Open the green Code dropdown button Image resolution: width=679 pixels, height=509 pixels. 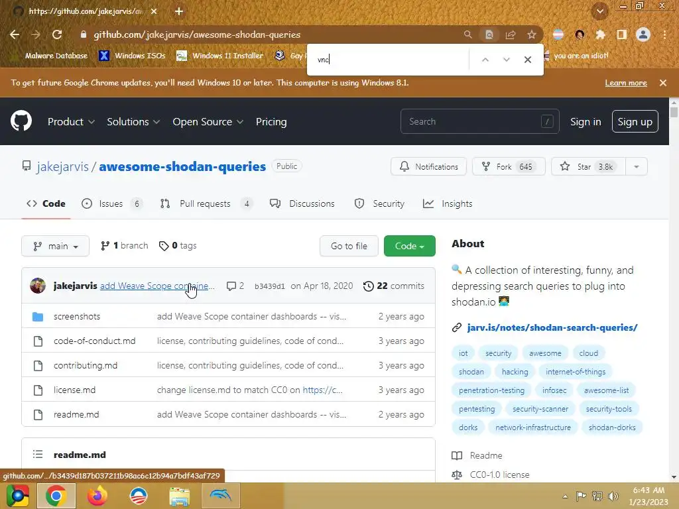click(x=409, y=246)
